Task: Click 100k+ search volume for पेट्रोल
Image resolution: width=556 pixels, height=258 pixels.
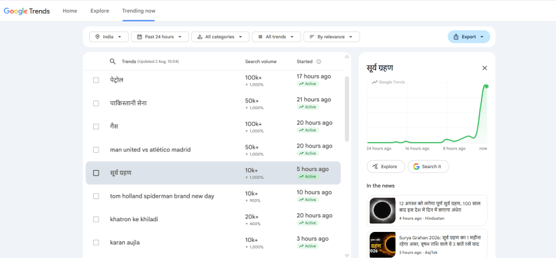Action: (253, 78)
